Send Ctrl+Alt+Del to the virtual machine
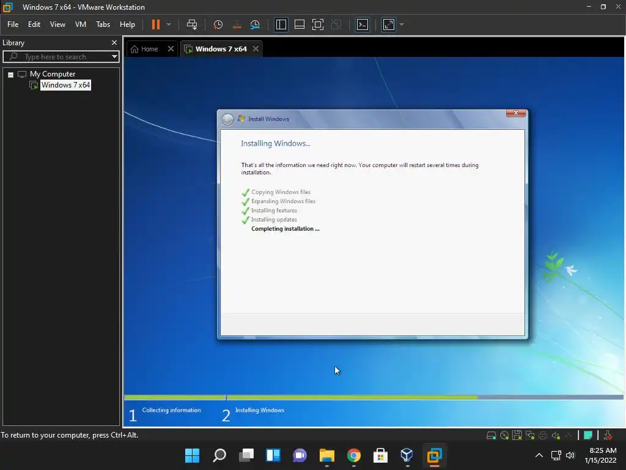 192,24
